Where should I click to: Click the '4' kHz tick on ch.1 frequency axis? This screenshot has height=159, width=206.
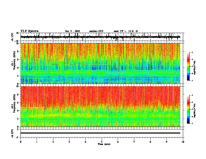[x=18, y=68]
